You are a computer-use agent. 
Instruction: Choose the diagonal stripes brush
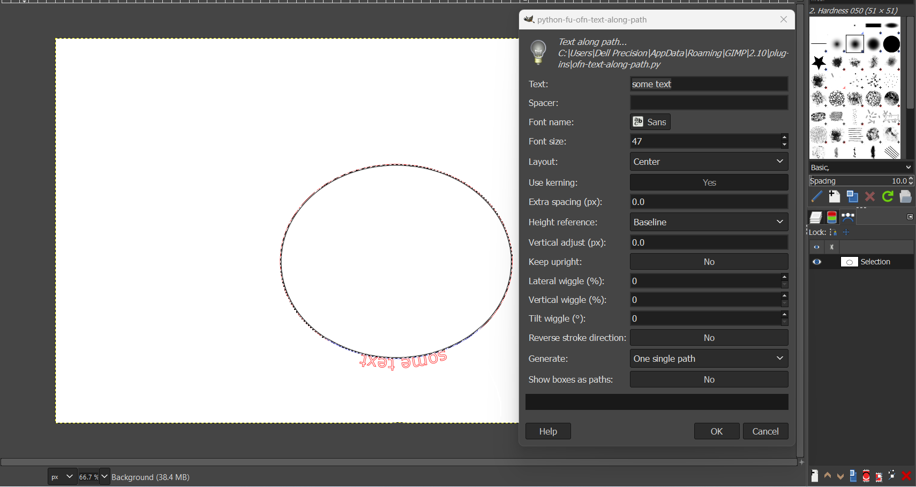pos(891,153)
